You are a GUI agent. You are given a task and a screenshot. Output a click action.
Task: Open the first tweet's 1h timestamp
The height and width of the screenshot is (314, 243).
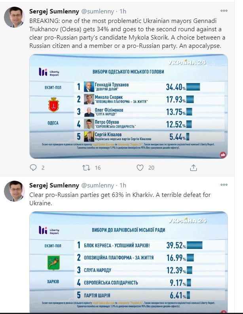pos(123,11)
